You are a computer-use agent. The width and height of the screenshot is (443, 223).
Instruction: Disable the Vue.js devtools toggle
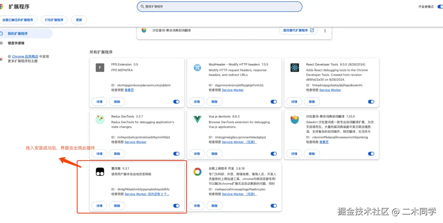274,154
